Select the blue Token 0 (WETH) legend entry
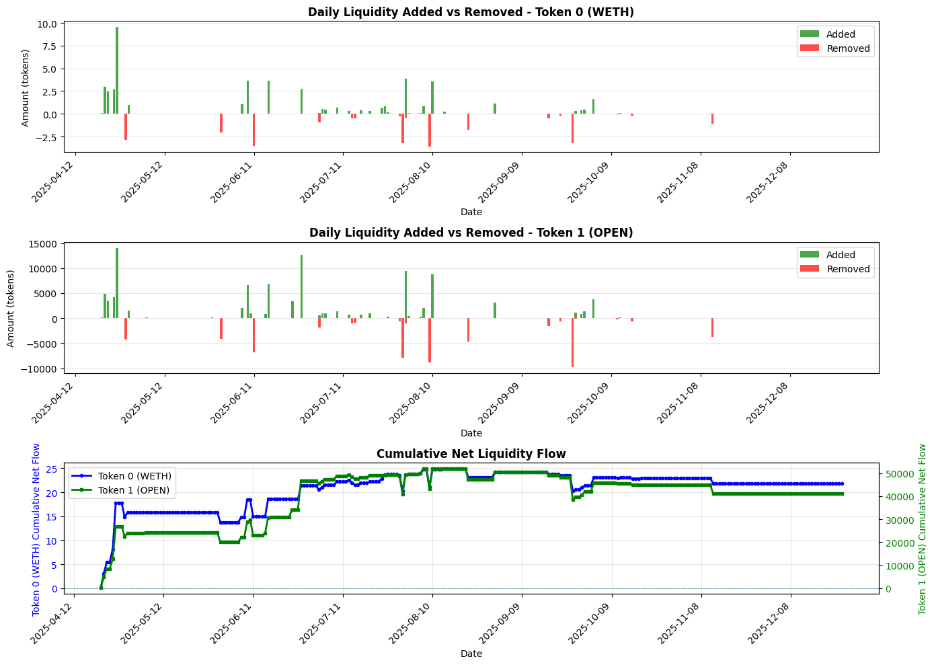934x665 pixels. click(134, 476)
